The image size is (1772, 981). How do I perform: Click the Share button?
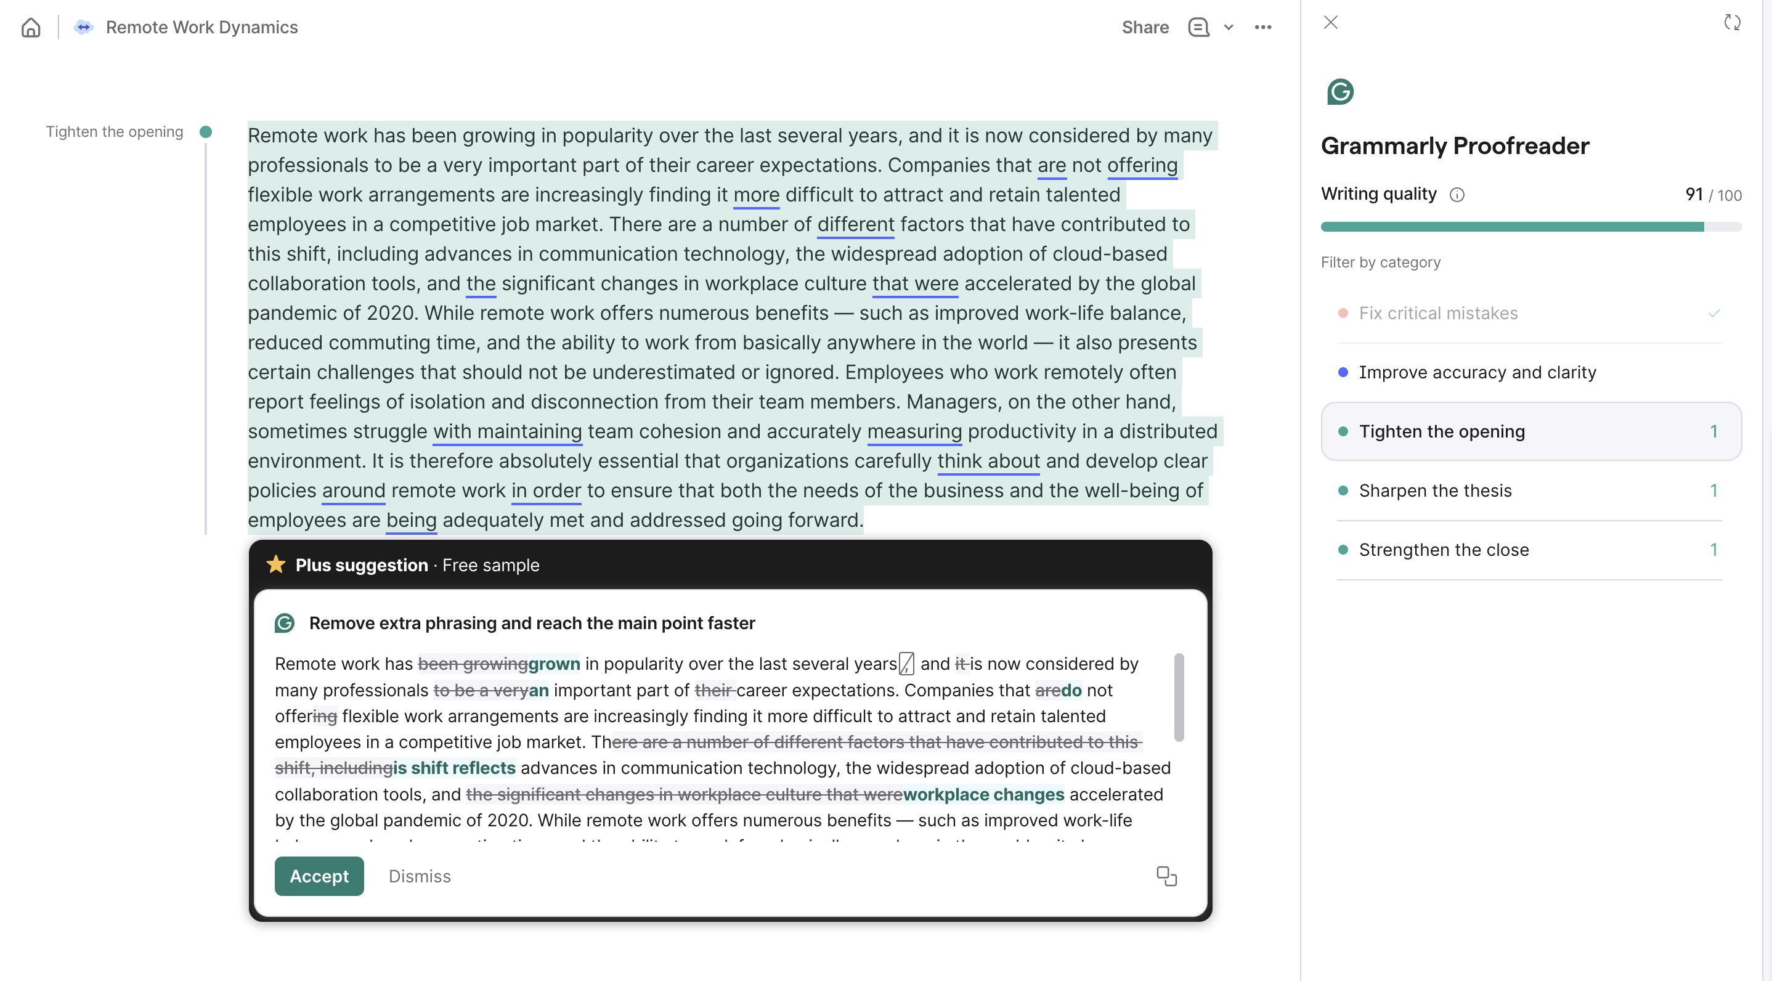(1145, 28)
